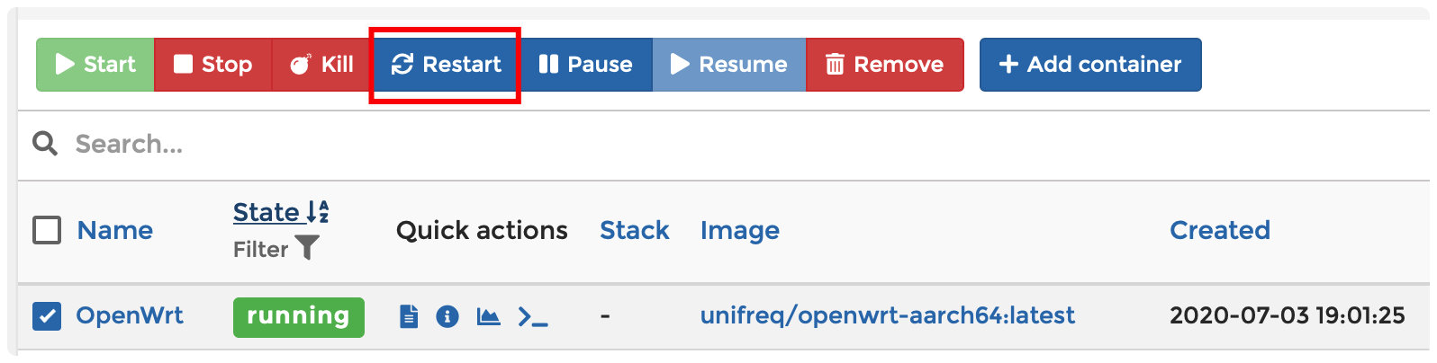The width and height of the screenshot is (1437, 363).
Task: Open the OpenWrt container name link
Action: click(x=130, y=316)
